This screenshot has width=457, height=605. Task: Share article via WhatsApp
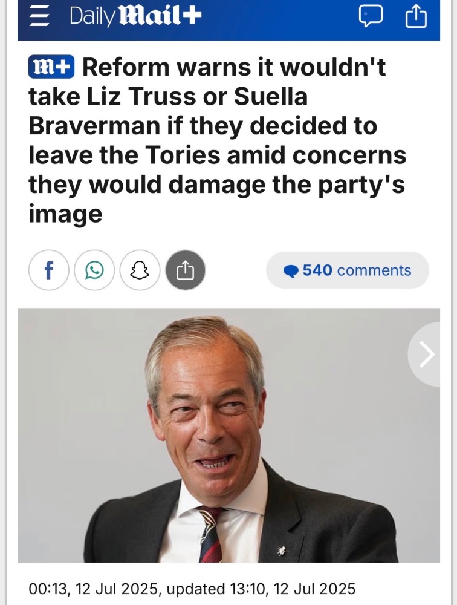coord(94,270)
